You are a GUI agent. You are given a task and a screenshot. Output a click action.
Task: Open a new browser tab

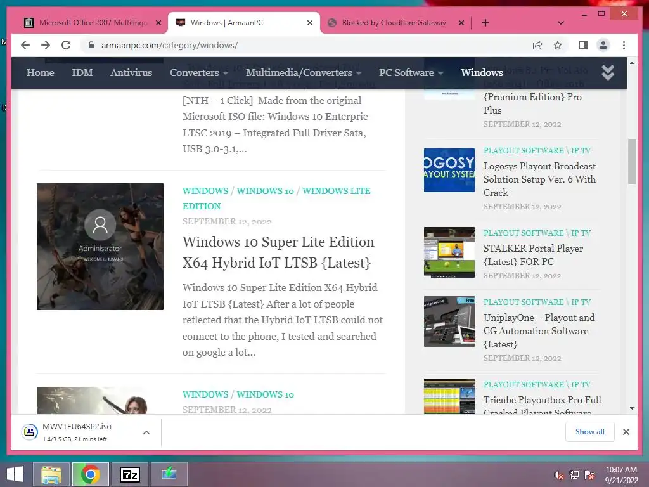pos(485,23)
